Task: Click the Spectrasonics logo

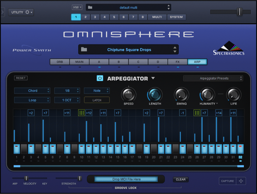Action: point(229,48)
